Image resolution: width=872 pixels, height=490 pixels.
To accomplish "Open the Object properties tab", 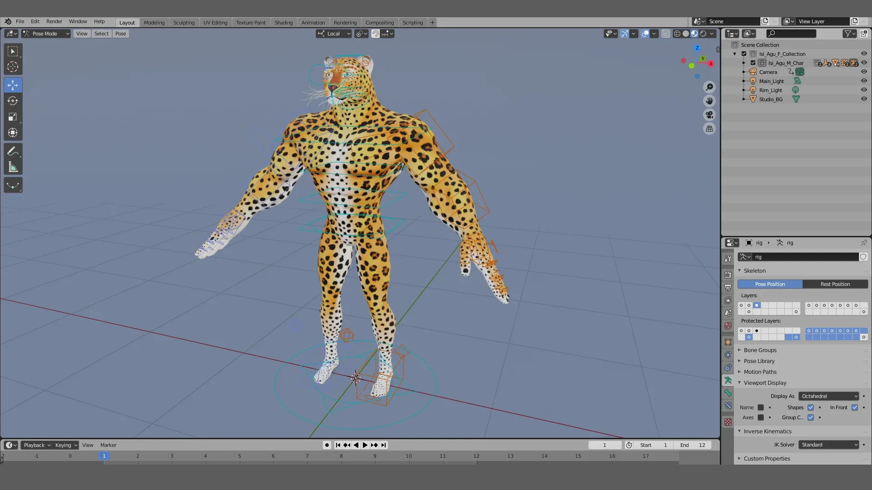I will (x=728, y=342).
